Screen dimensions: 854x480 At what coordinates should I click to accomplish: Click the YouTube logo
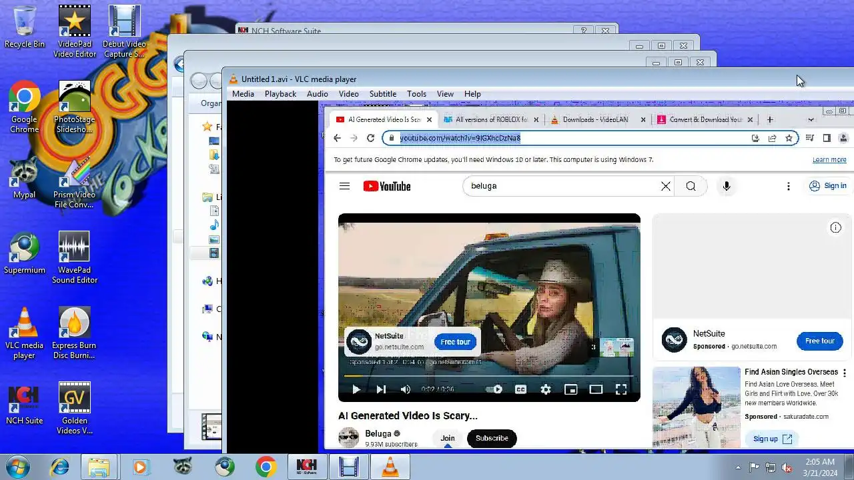click(387, 186)
